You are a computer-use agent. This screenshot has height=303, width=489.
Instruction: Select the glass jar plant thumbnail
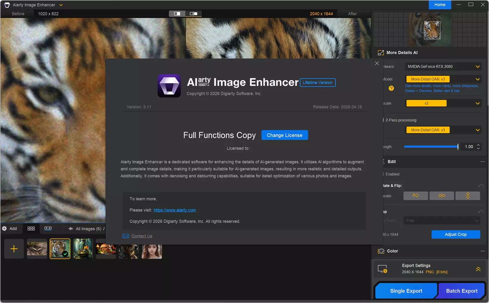(83, 249)
